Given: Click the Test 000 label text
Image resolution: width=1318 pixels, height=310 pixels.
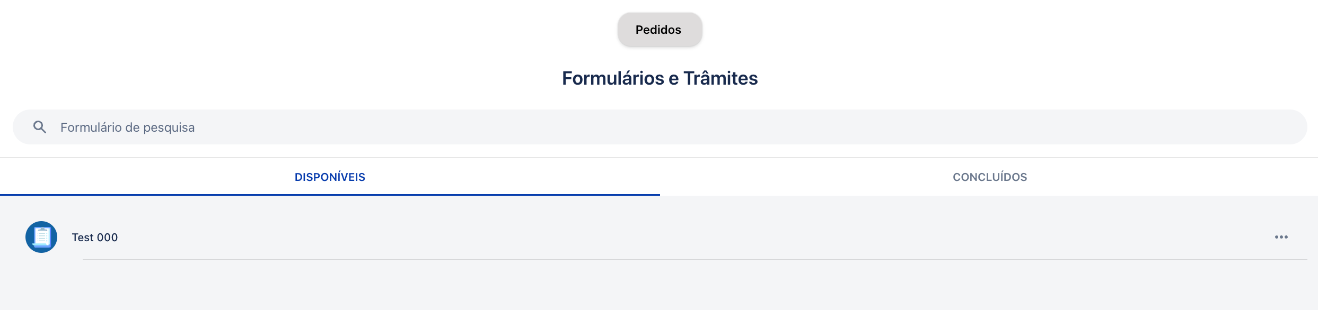Looking at the screenshot, I should point(95,238).
